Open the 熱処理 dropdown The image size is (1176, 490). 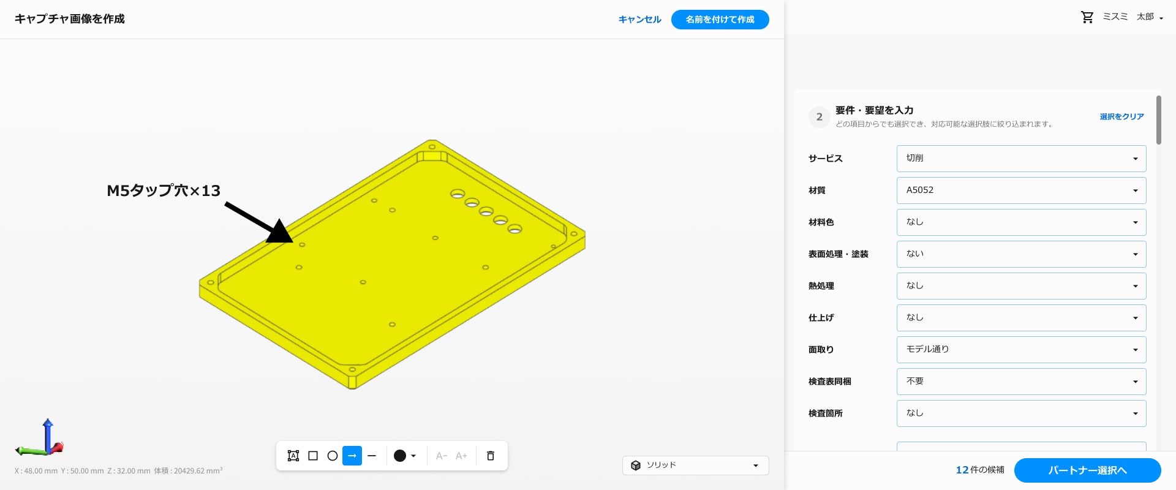pyautogui.click(x=1021, y=286)
